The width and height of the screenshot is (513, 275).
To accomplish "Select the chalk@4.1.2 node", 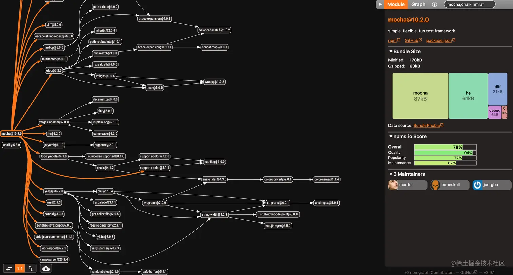I will [106, 168].
